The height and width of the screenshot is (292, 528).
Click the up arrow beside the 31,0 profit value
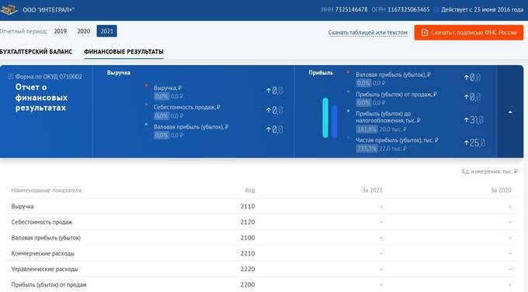click(x=467, y=119)
